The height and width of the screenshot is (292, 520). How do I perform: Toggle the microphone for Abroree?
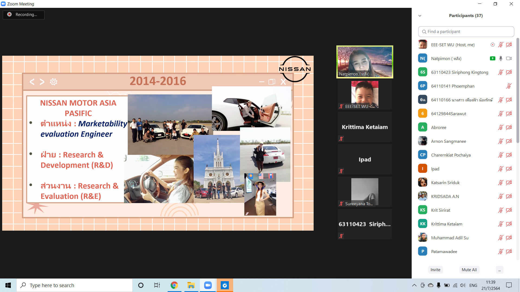(500, 127)
